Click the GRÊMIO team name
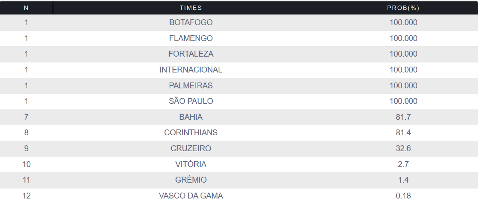 [x=191, y=180]
